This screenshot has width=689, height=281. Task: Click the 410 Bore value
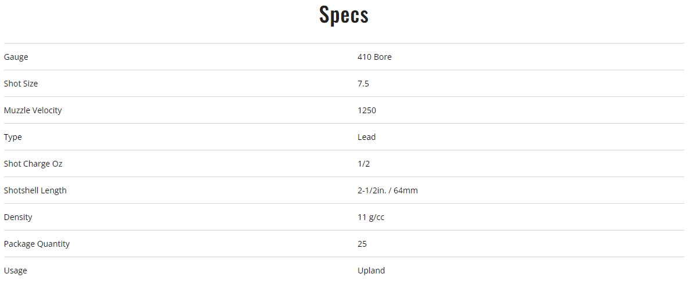(374, 57)
